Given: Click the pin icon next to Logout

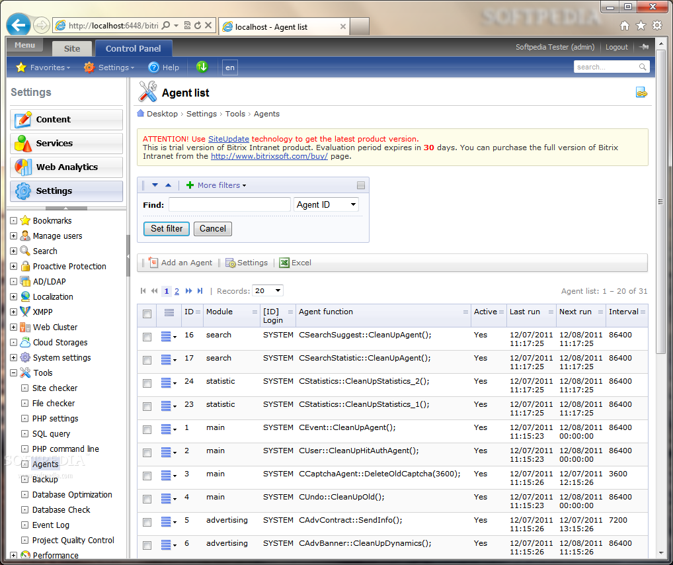Looking at the screenshot, I should (643, 47).
